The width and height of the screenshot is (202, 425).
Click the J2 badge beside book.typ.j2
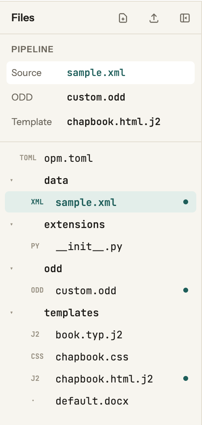pos(35,334)
